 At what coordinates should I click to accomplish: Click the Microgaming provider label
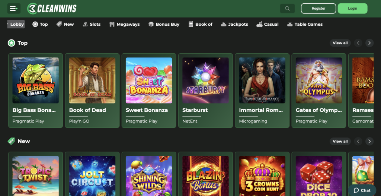(x=253, y=121)
